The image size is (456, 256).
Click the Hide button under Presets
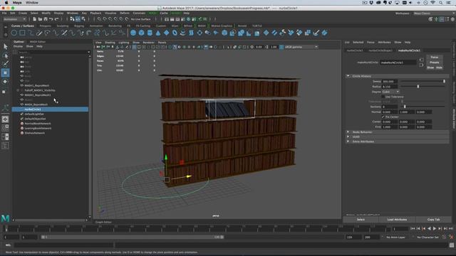click(439, 68)
